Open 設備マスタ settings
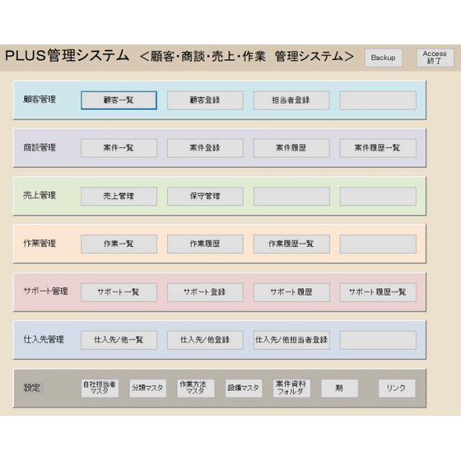Screen dimensions: 461x461 pos(244,388)
